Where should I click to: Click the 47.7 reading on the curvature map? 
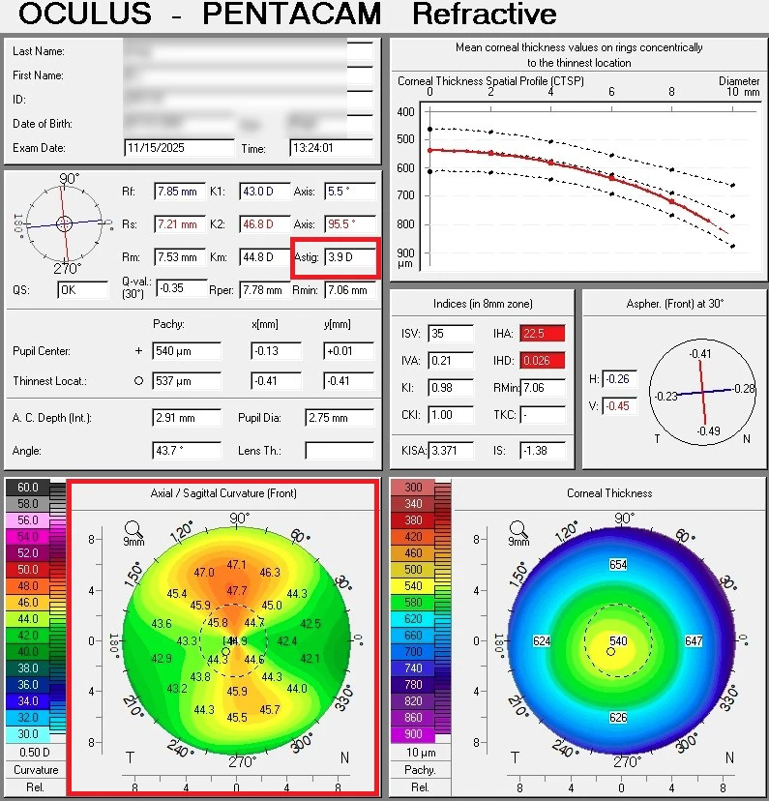point(236,591)
